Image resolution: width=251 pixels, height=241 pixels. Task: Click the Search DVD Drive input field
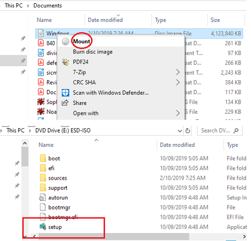(x=220, y=130)
